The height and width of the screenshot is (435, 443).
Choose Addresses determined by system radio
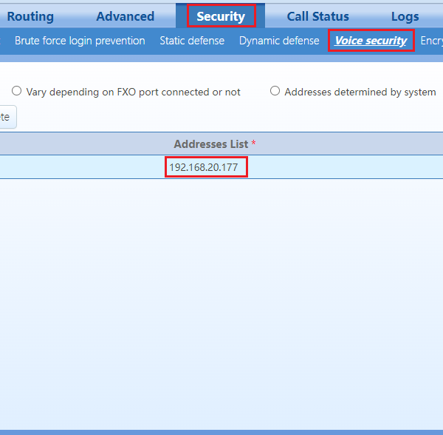pyautogui.click(x=275, y=91)
